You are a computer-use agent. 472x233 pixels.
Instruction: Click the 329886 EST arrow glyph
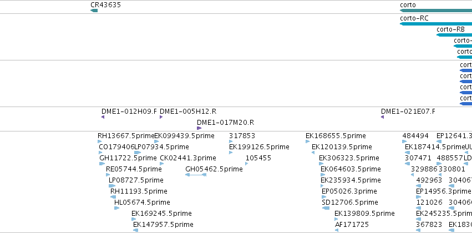coord(413,175)
